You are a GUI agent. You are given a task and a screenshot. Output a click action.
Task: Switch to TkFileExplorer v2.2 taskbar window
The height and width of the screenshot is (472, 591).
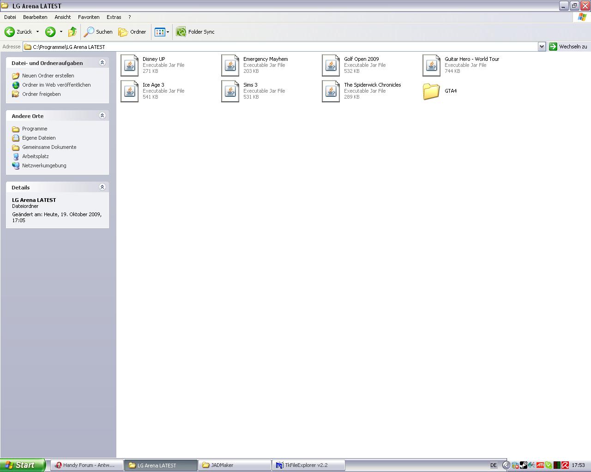click(308, 465)
